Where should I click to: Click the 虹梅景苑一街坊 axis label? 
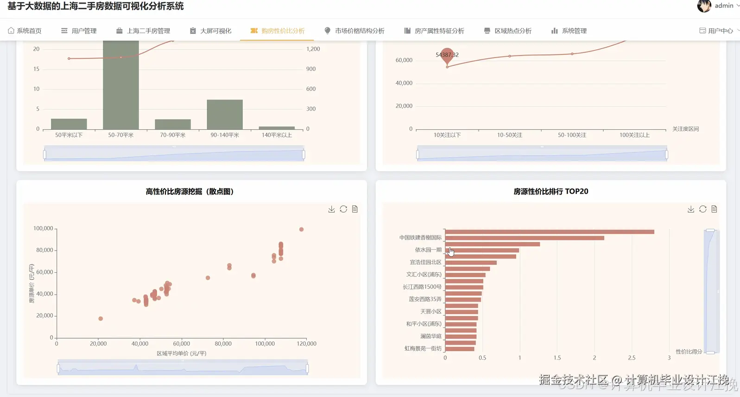[423, 348]
